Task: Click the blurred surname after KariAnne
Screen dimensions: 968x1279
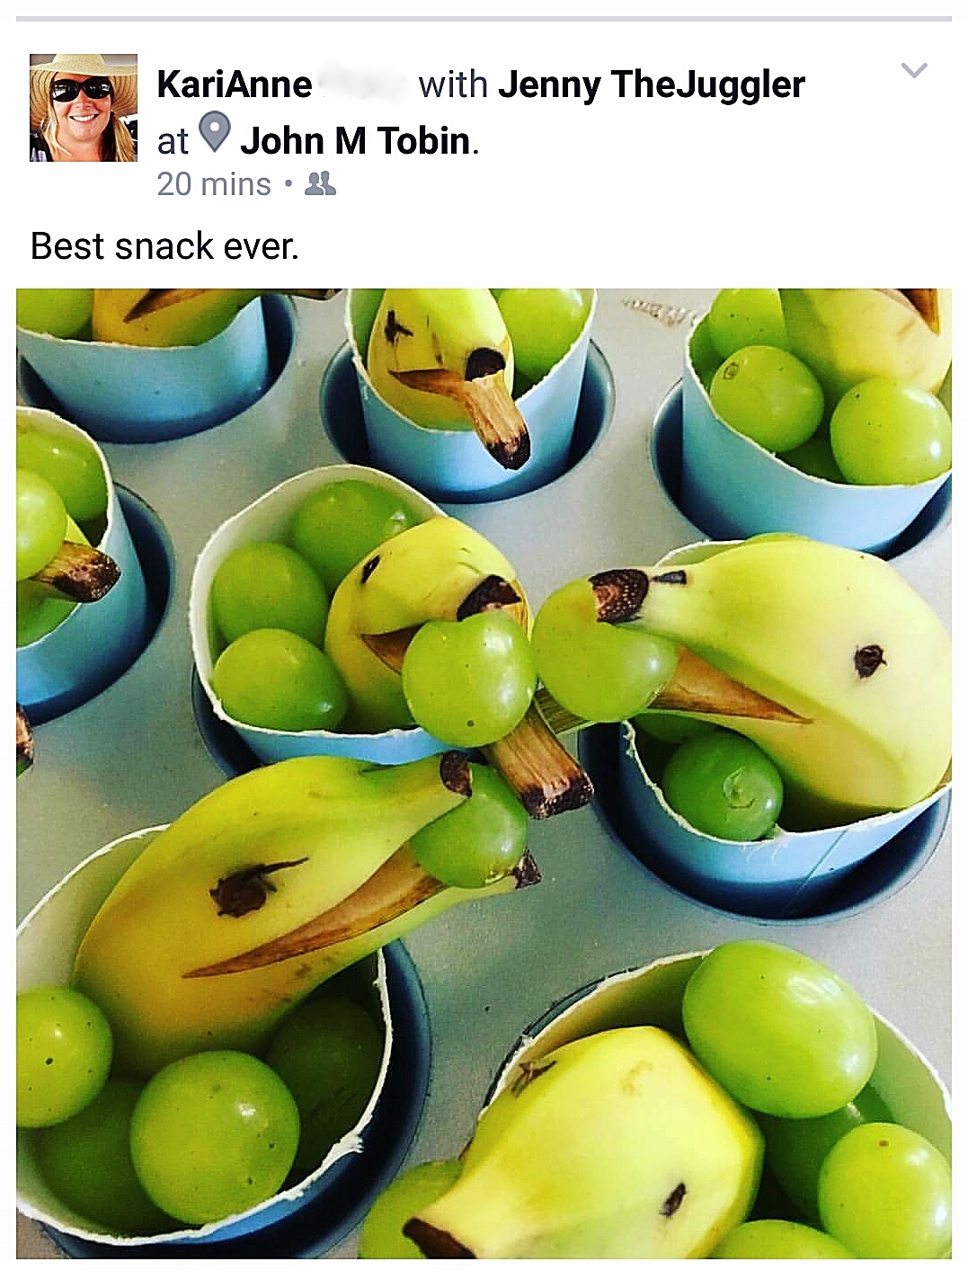Action: point(363,84)
